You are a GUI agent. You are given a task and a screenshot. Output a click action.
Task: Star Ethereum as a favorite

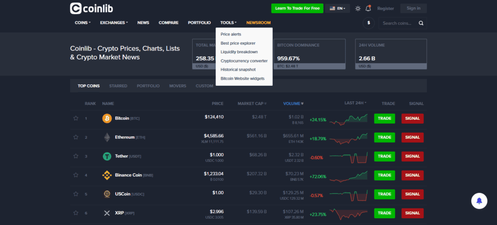point(76,137)
